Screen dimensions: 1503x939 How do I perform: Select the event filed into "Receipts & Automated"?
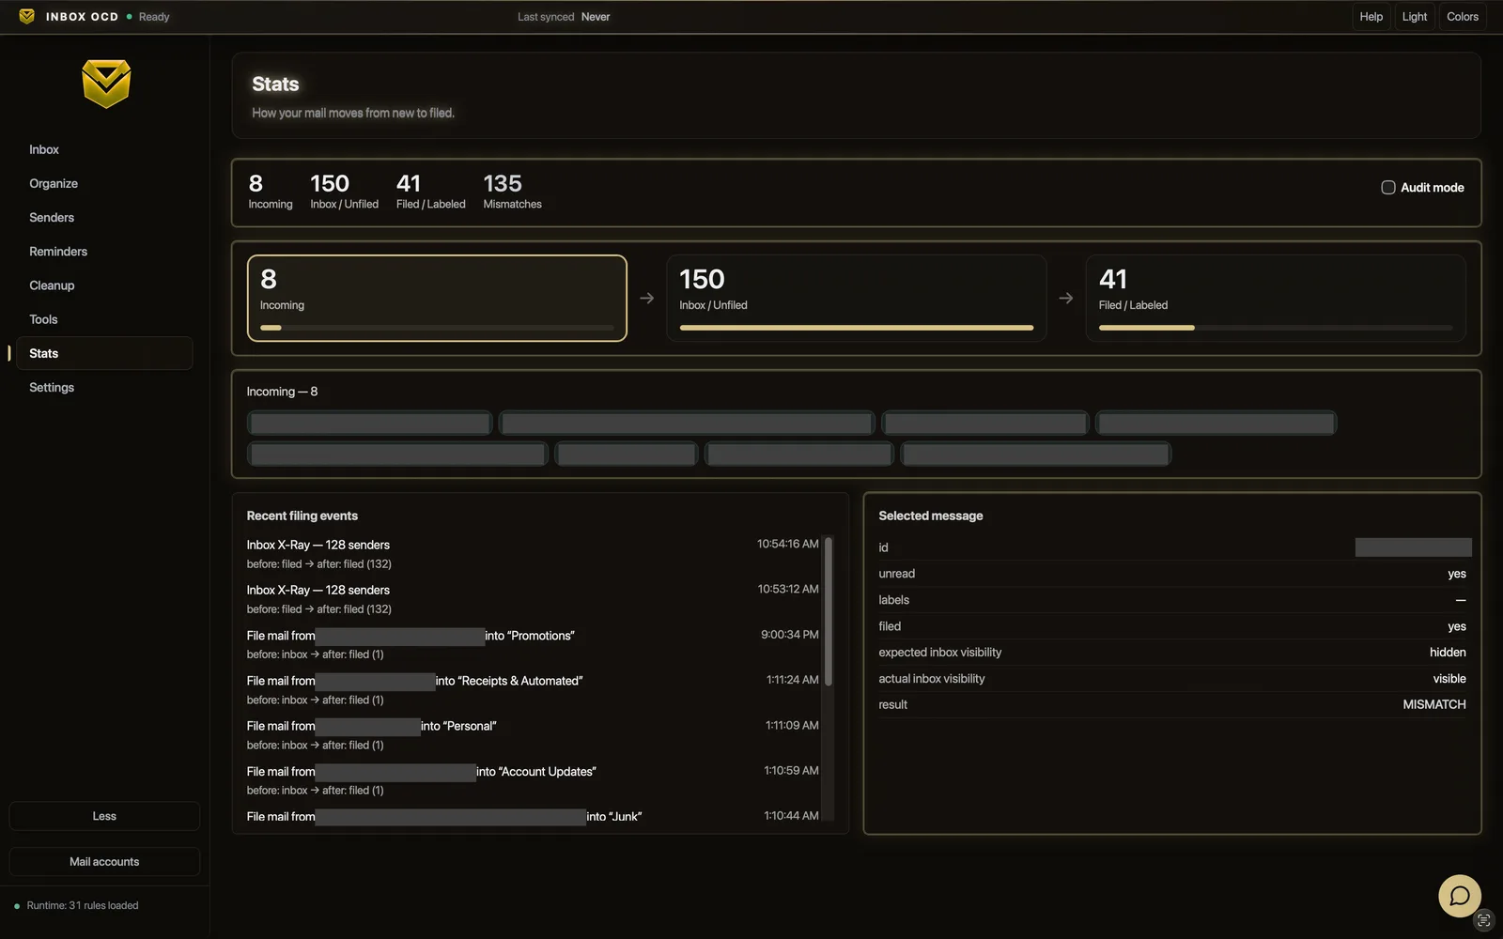533,689
